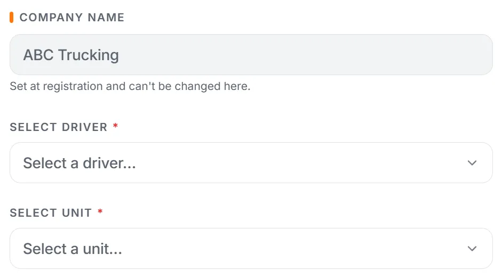Click the red asterisk next to Select Unit
The image size is (502, 279).
click(x=100, y=211)
